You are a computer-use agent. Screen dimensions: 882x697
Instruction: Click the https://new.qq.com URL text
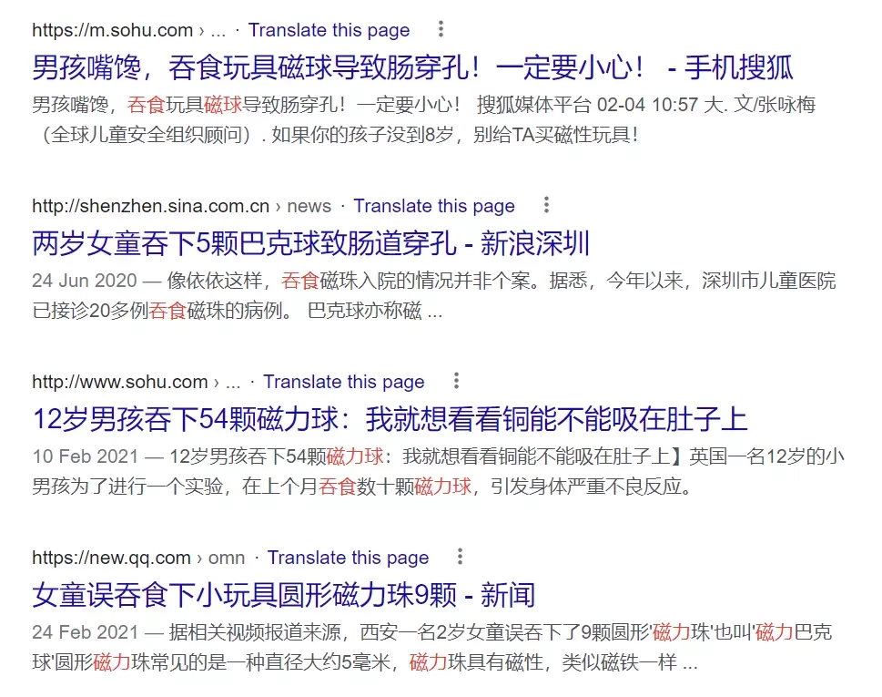tap(111, 558)
